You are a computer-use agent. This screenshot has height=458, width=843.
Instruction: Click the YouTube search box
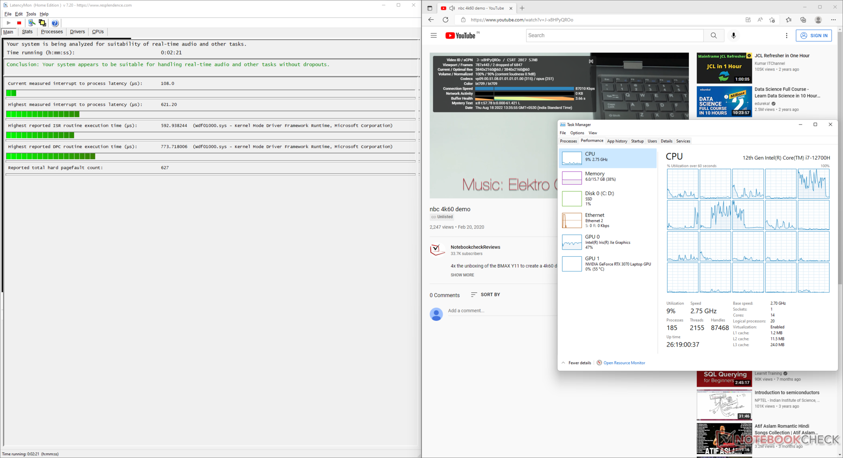(615, 36)
